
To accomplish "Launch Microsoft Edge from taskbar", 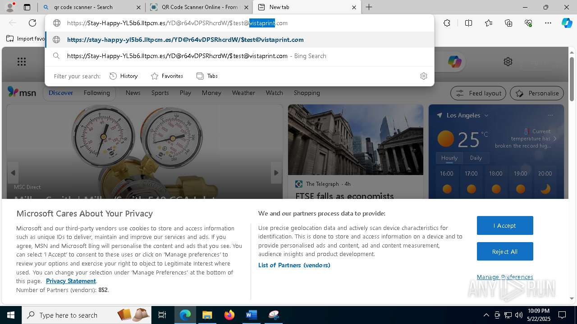I will click(185, 315).
